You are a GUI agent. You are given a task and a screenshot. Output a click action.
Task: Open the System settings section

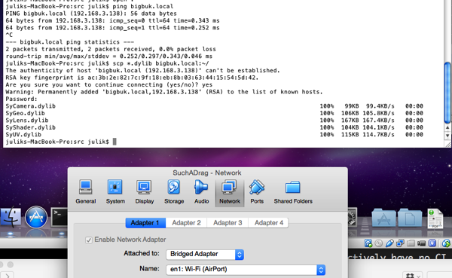click(x=115, y=192)
